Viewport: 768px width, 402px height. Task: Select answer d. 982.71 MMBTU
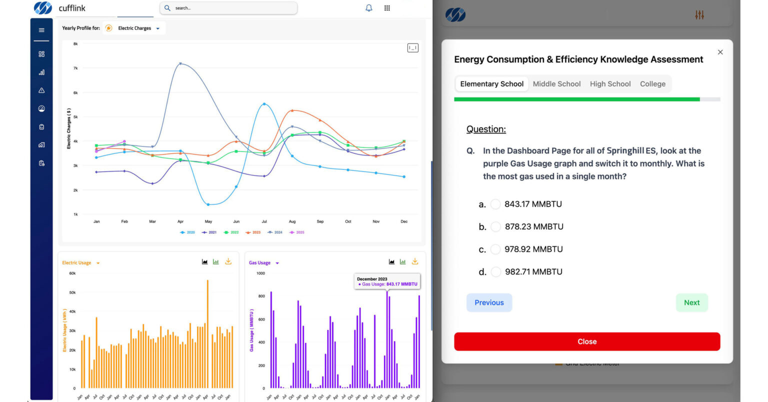click(495, 271)
